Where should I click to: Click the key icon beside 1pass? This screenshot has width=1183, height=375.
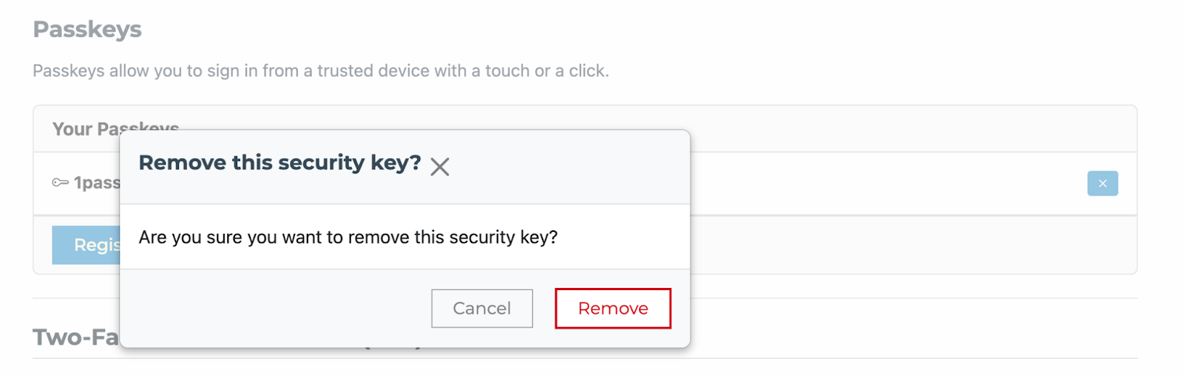click(60, 182)
